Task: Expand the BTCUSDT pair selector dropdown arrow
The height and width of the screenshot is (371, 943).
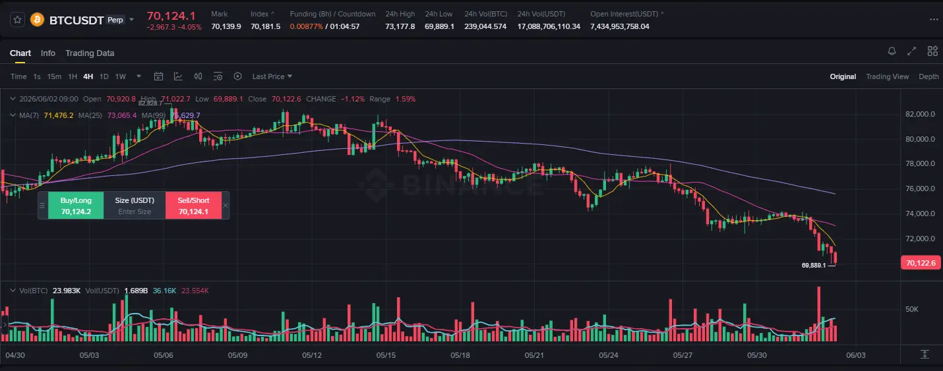Action: point(131,20)
